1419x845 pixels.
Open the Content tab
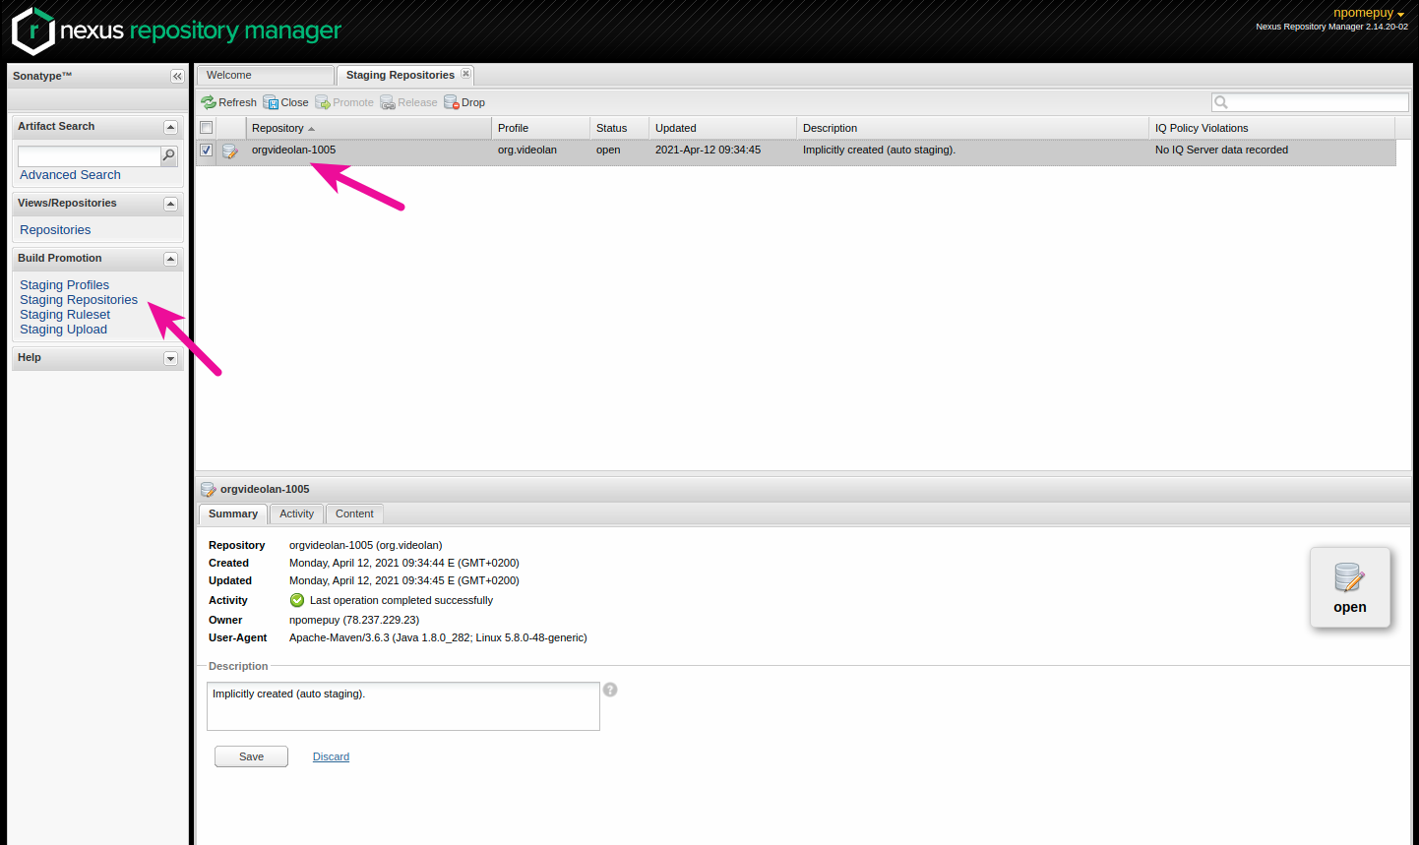click(354, 513)
